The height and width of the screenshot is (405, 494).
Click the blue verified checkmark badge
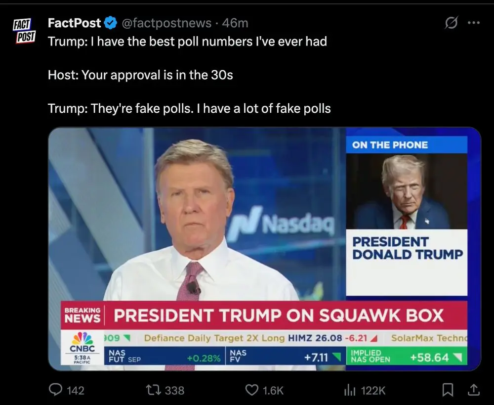coord(111,23)
